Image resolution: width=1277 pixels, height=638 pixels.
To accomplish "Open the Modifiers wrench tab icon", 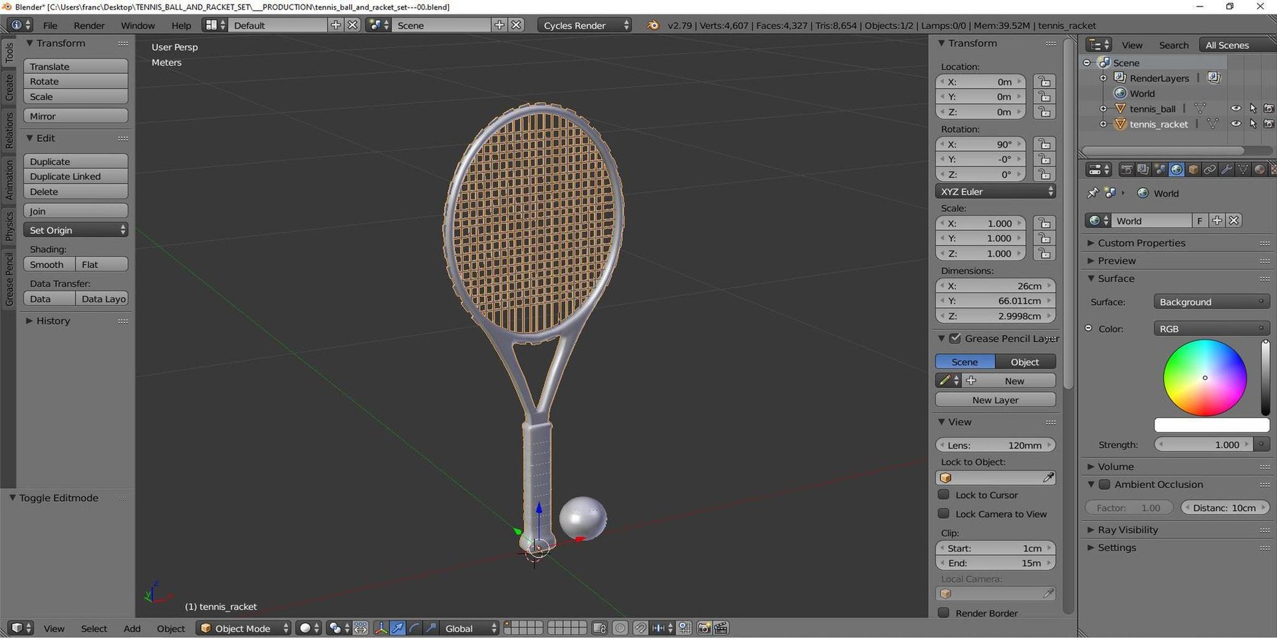I will click(1226, 169).
